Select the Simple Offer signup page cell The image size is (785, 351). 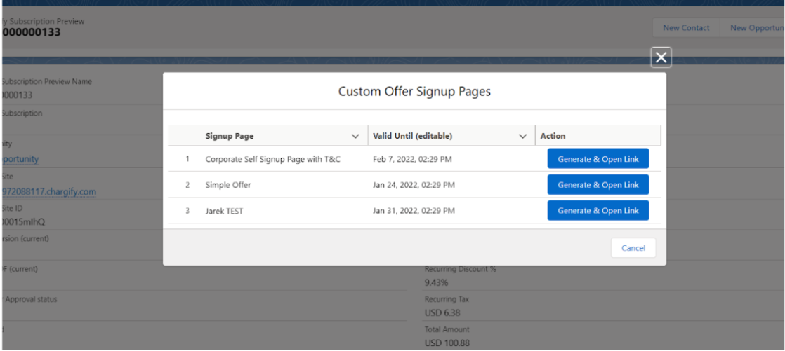(227, 185)
